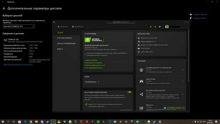Select ОБЩИЕ in the settings sidebar

click(x=60, y=33)
